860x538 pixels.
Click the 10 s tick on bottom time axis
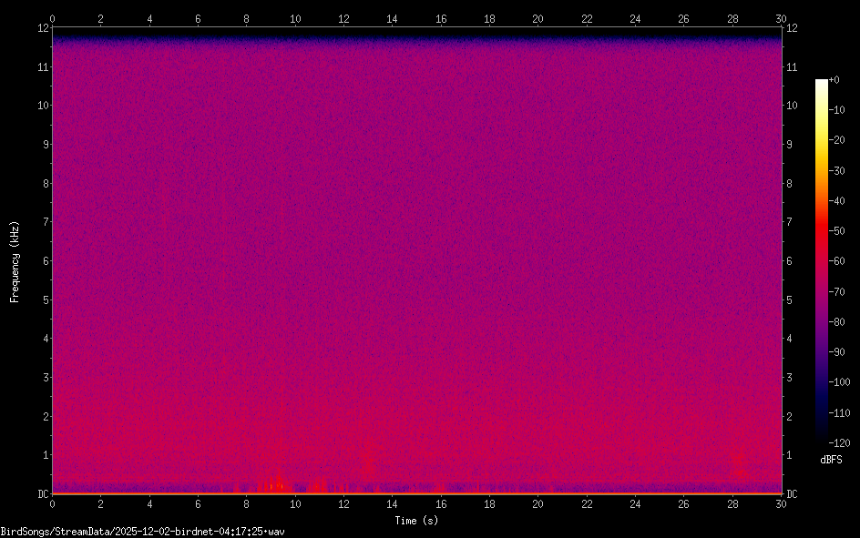click(x=294, y=504)
